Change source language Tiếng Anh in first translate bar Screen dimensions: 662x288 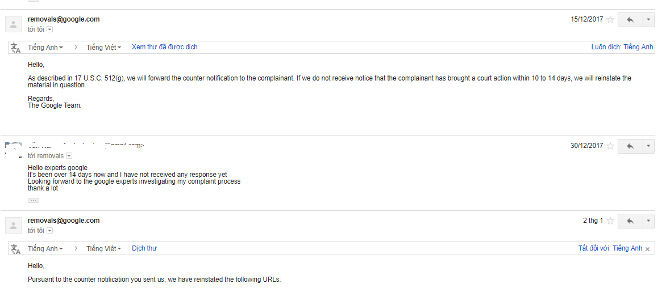[45, 48]
